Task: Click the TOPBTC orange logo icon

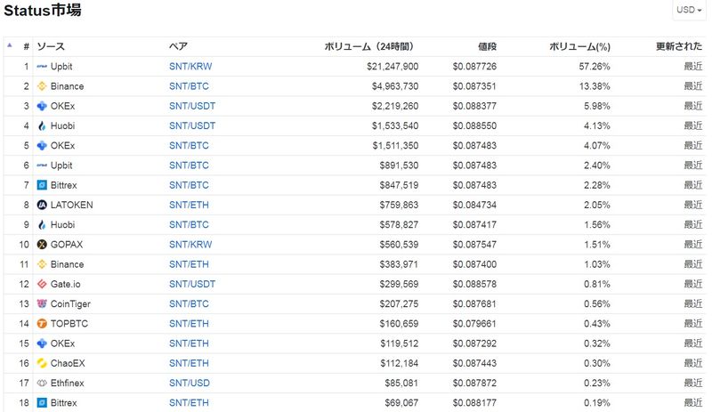Action: (42, 324)
